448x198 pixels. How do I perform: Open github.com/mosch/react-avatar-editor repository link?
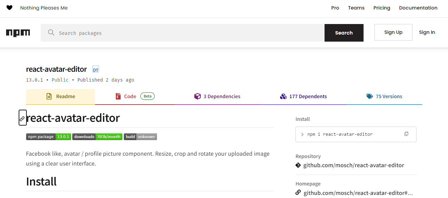354,166
